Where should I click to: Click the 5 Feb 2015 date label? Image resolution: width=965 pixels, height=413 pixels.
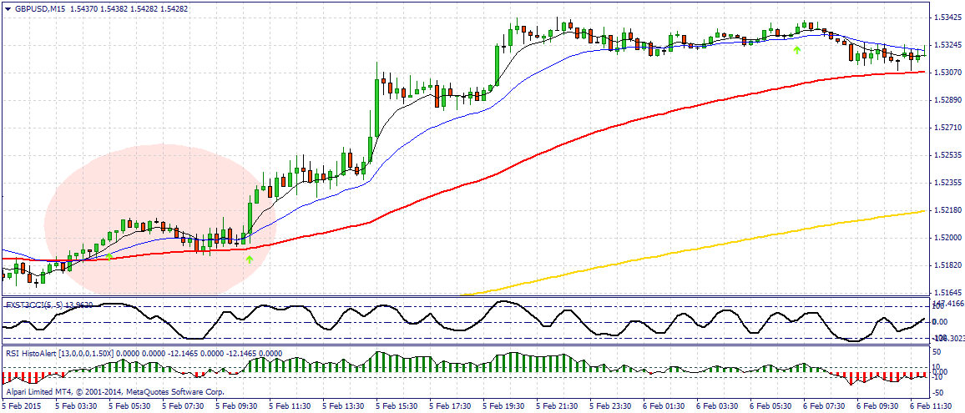coord(20,407)
